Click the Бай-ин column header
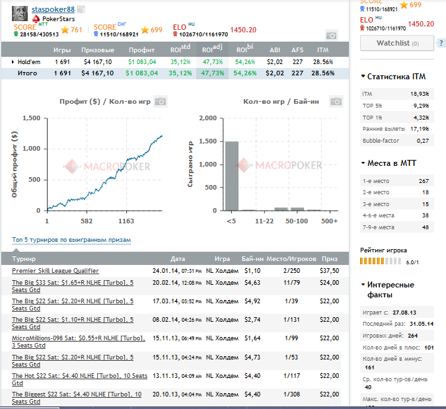 click(252, 259)
